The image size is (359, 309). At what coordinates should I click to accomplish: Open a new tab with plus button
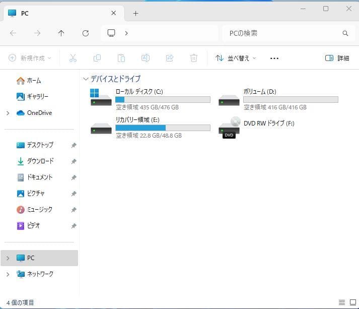tap(135, 13)
